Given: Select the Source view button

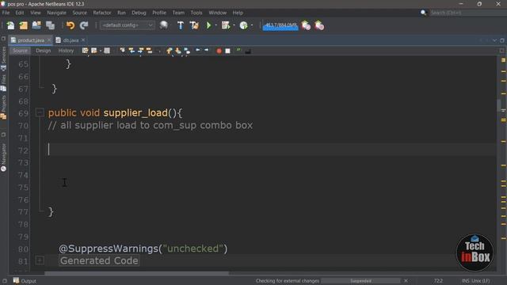Looking at the screenshot, I should tap(20, 51).
